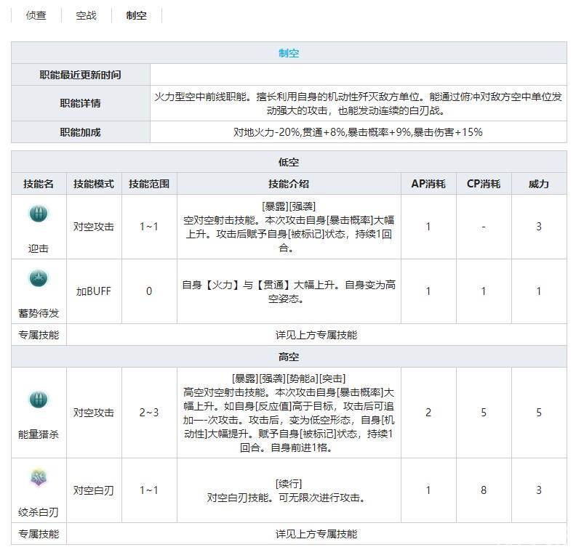The height and width of the screenshot is (555, 576).
Task: Click the 威力 column header
Action: click(x=538, y=184)
